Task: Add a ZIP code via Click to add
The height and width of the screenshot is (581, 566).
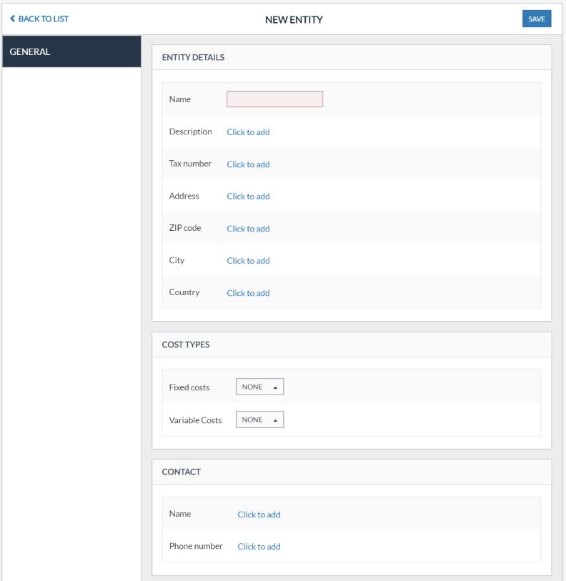Action: pyautogui.click(x=248, y=229)
